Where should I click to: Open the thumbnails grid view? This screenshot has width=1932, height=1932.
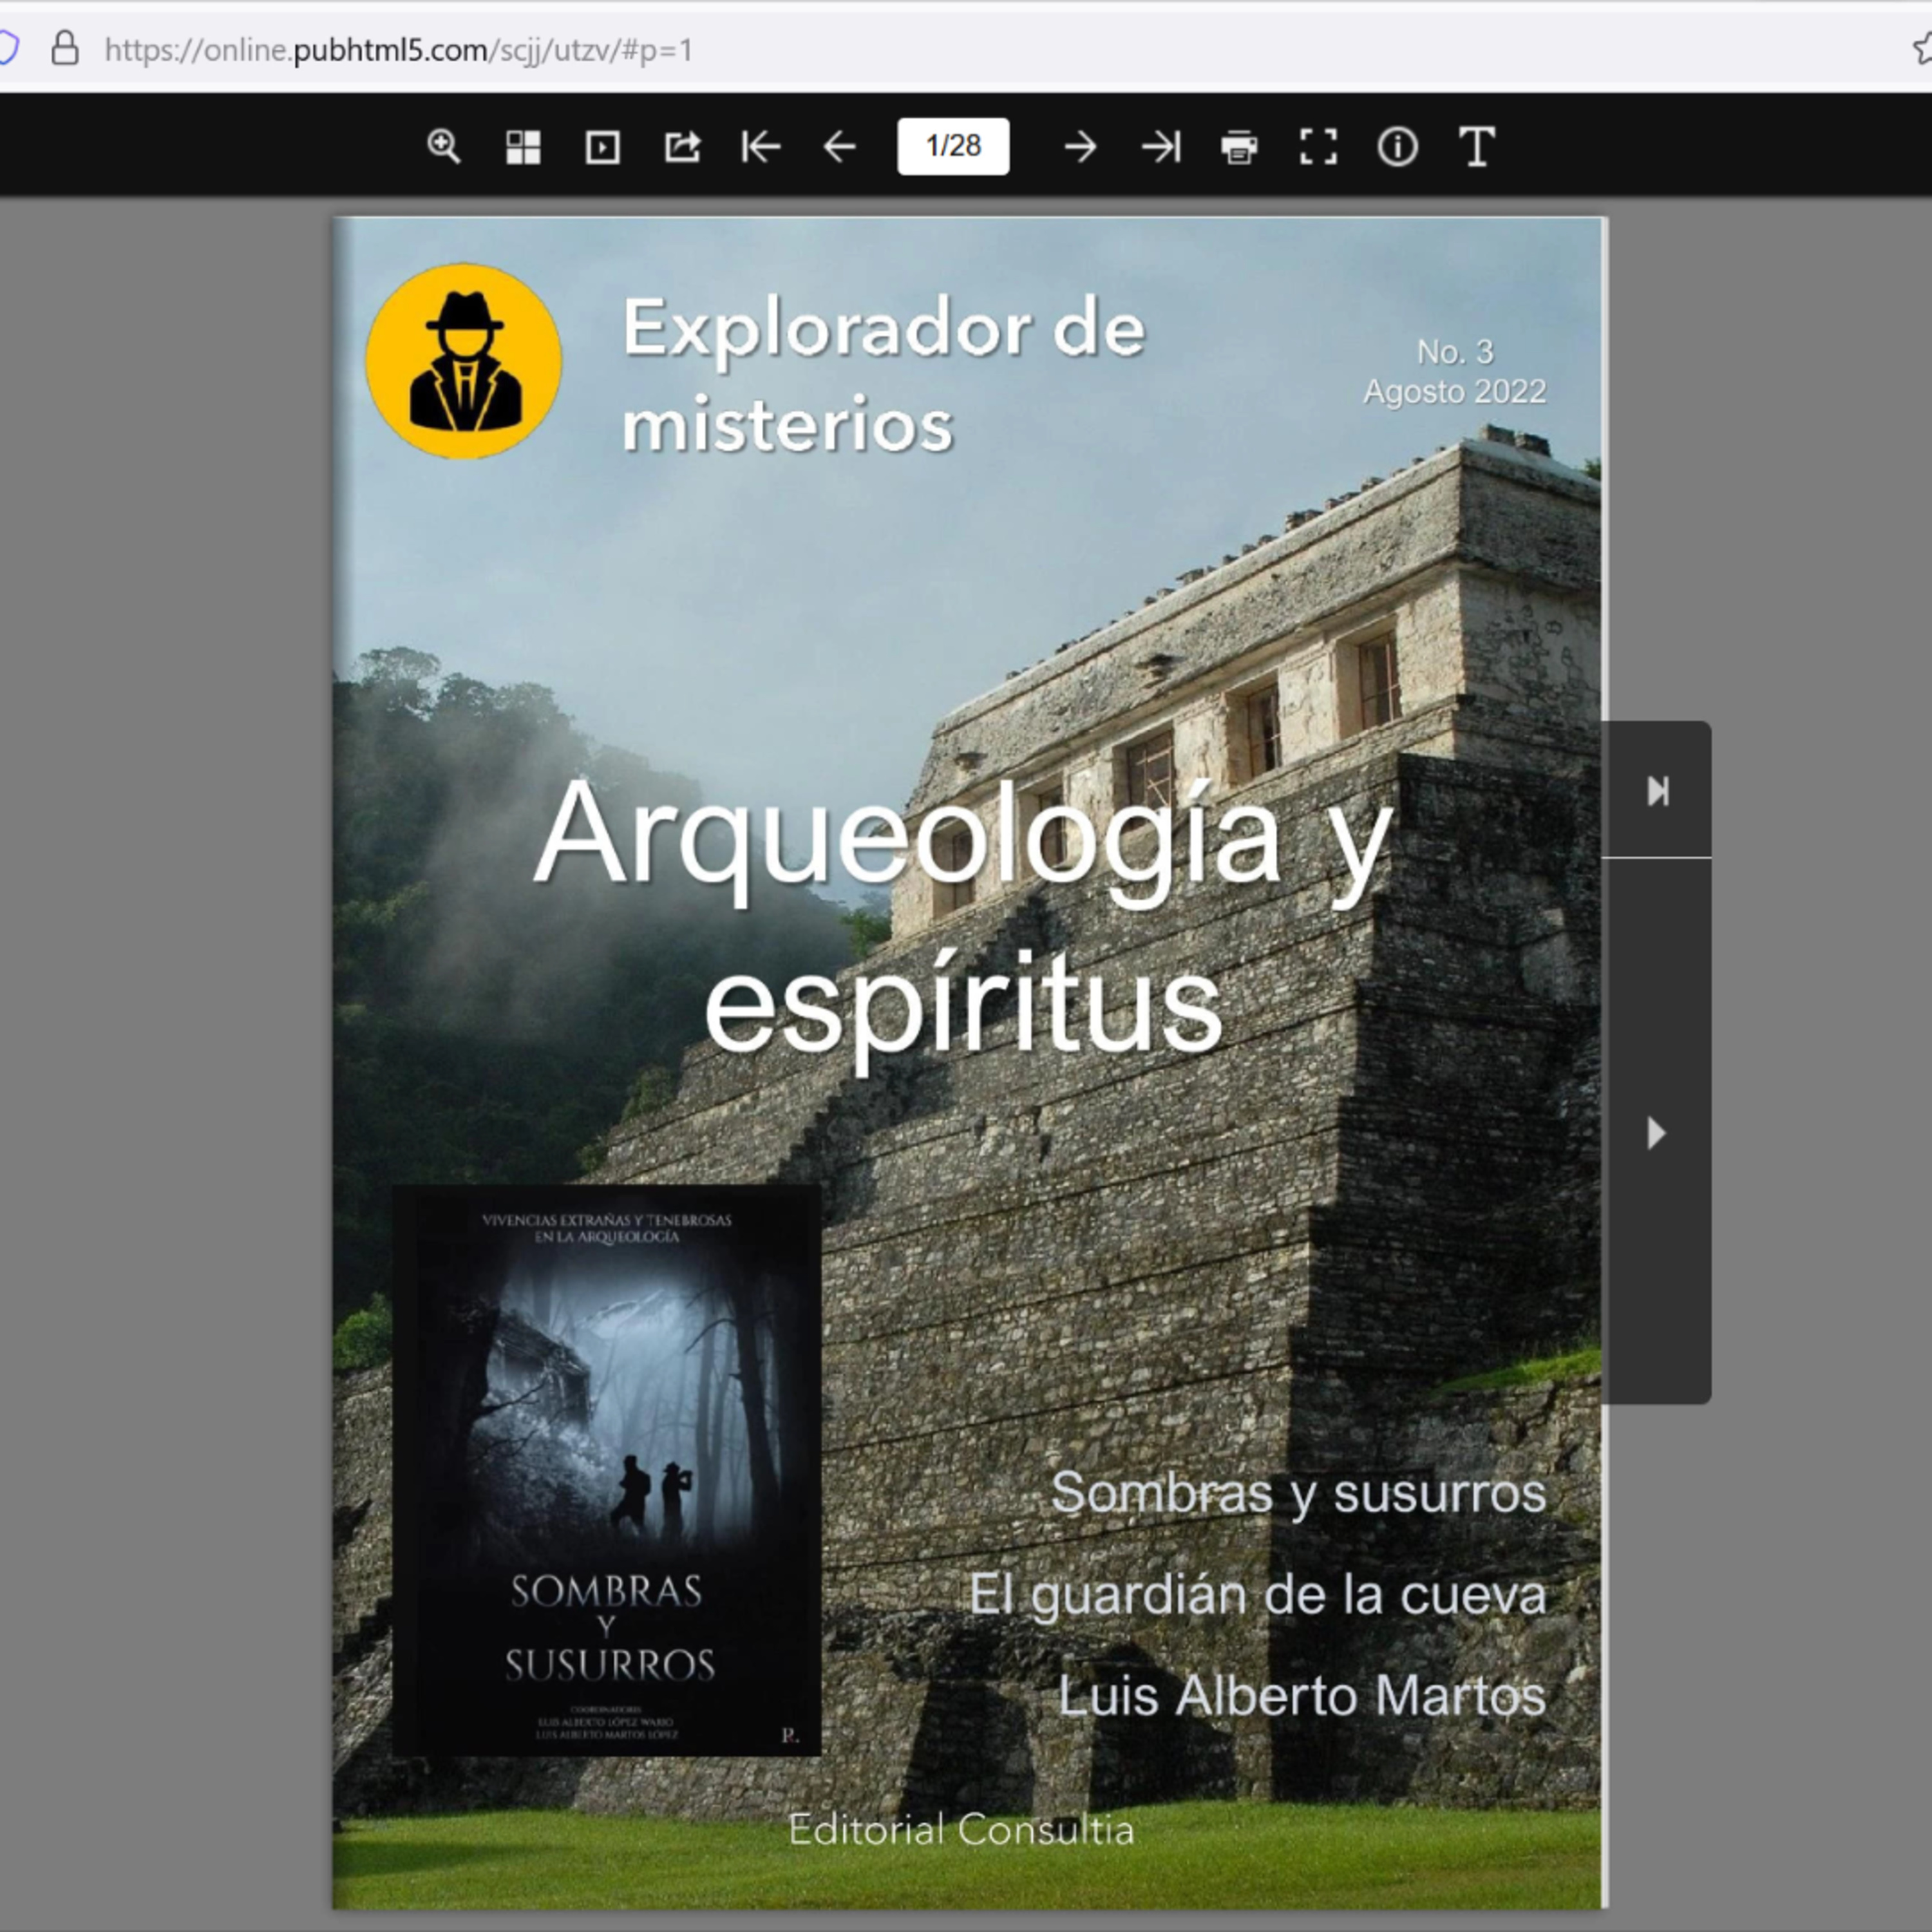click(x=523, y=147)
